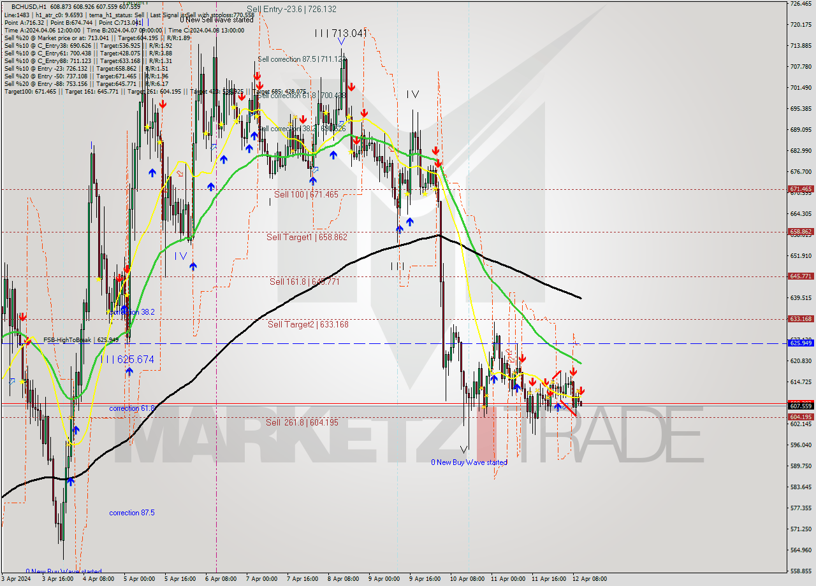Click the 'Target100: 671.465' summary line
816x586 pixels.
[155, 92]
